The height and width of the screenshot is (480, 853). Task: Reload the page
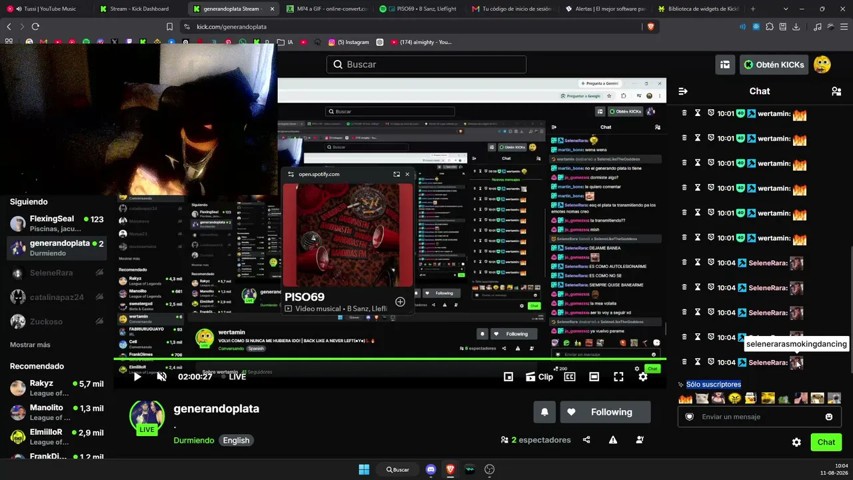(35, 27)
